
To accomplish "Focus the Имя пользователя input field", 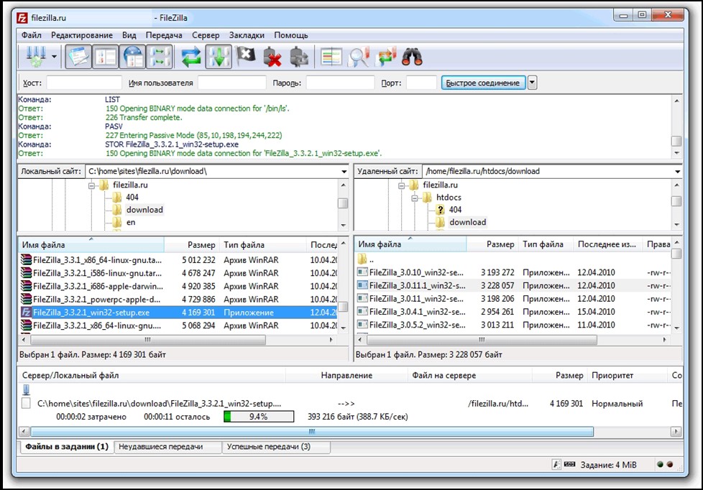I will pyautogui.click(x=231, y=83).
